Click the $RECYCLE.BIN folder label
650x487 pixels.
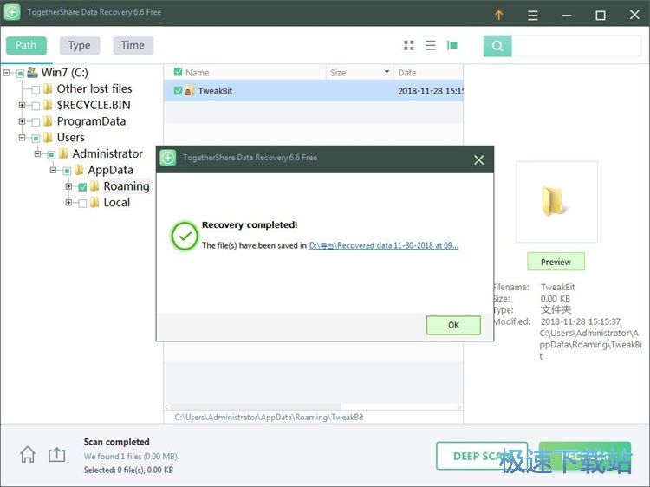94,105
